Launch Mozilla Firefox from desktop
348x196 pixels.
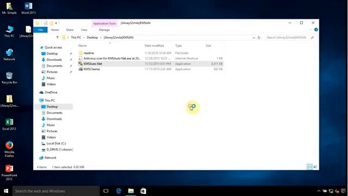pos(9,149)
